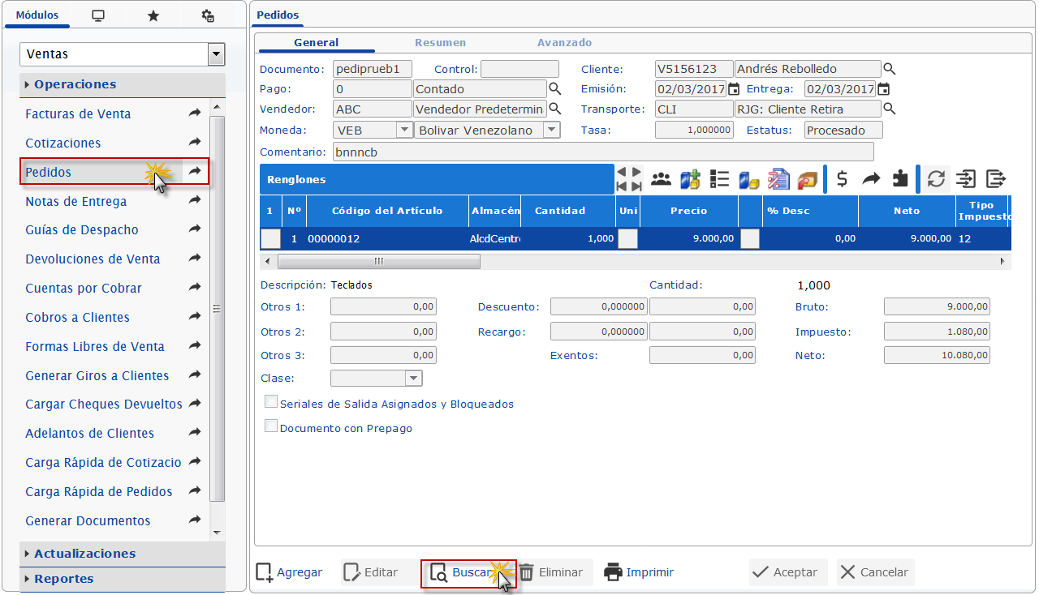Click the three-people group icon in Renglones toolbar
1039x595 pixels.
[662, 179]
